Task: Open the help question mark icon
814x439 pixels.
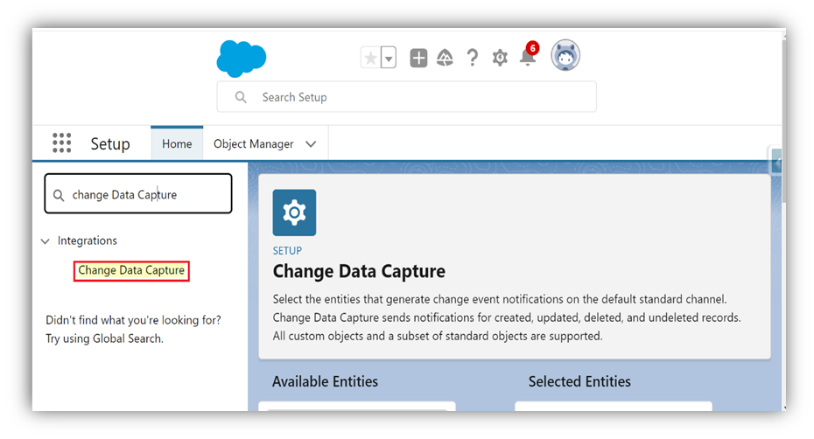Action: coord(473,58)
